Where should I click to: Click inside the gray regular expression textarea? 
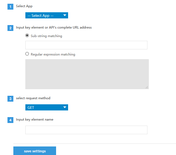[87, 74]
